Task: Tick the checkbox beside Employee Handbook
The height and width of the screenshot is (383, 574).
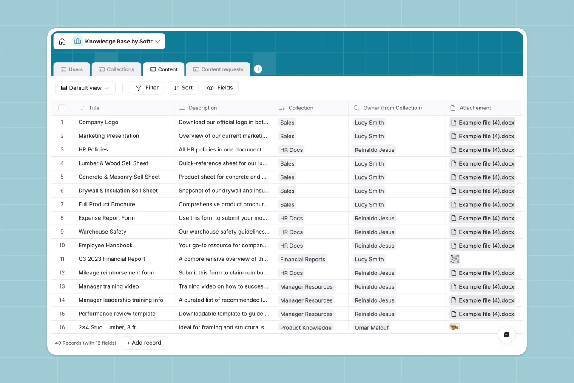Action: pyautogui.click(x=62, y=245)
